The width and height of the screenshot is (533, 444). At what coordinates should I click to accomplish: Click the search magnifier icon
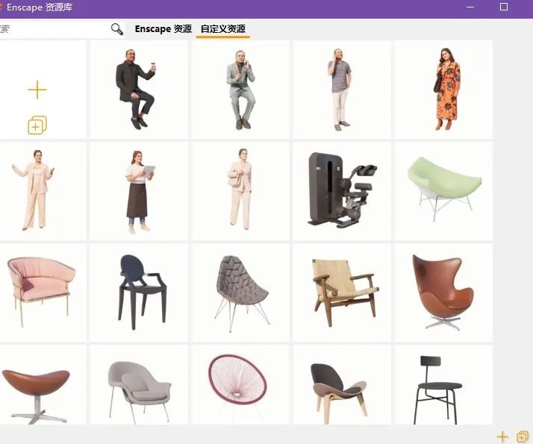[117, 29]
